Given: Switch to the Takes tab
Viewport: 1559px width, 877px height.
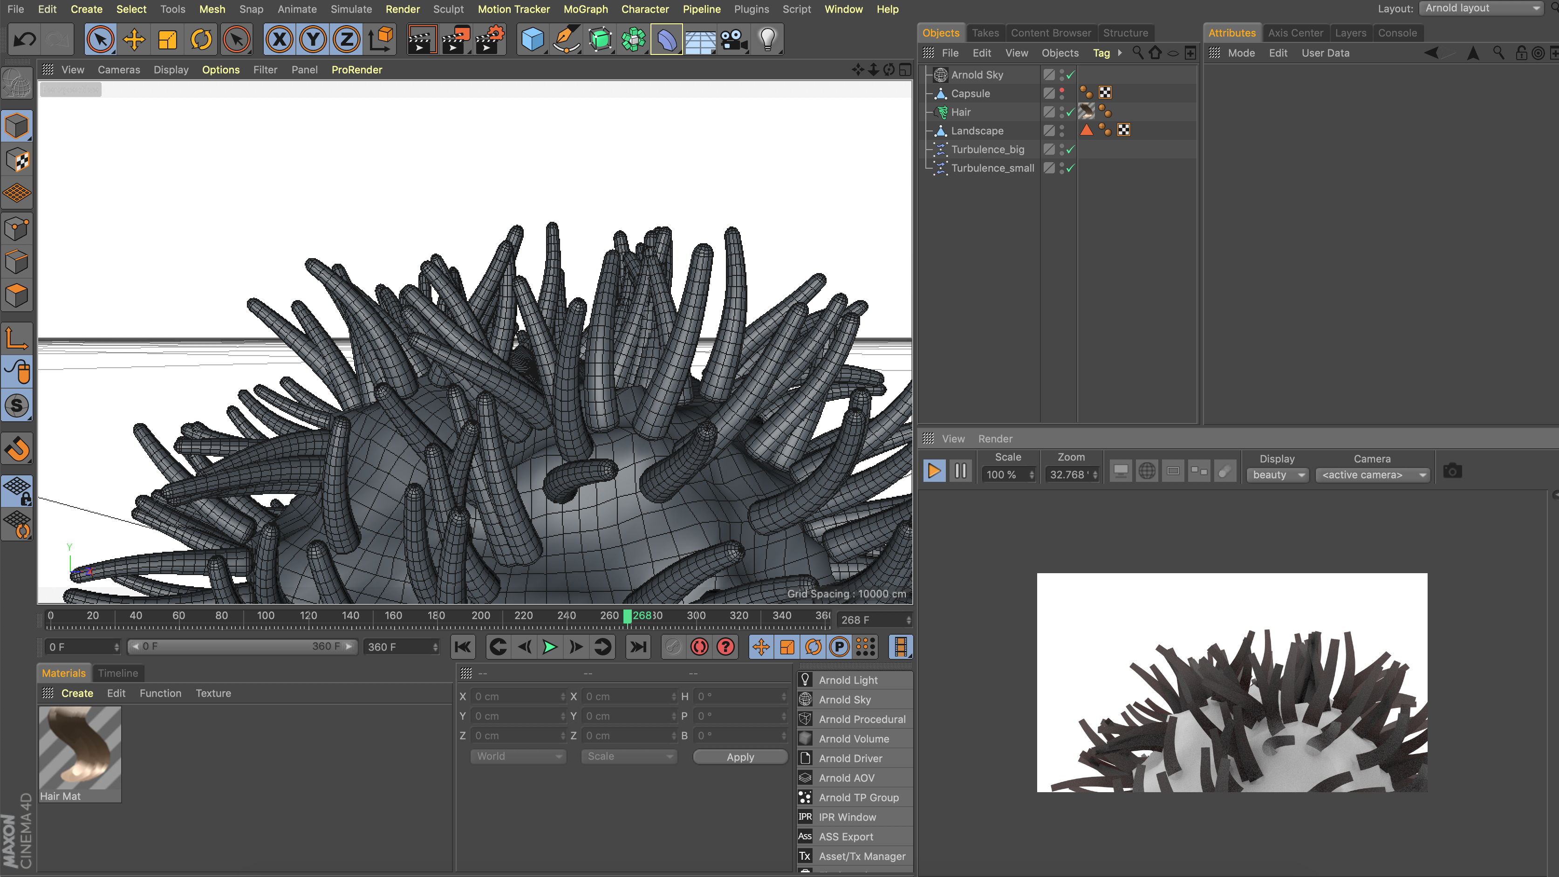Looking at the screenshot, I should (x=985, y=33).
